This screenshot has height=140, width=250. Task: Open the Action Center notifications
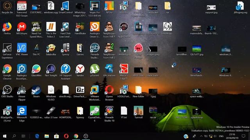243,136
